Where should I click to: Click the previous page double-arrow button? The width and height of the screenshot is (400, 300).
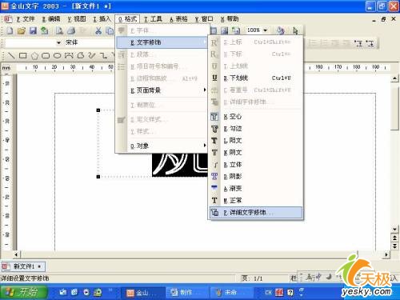[394, 237]
